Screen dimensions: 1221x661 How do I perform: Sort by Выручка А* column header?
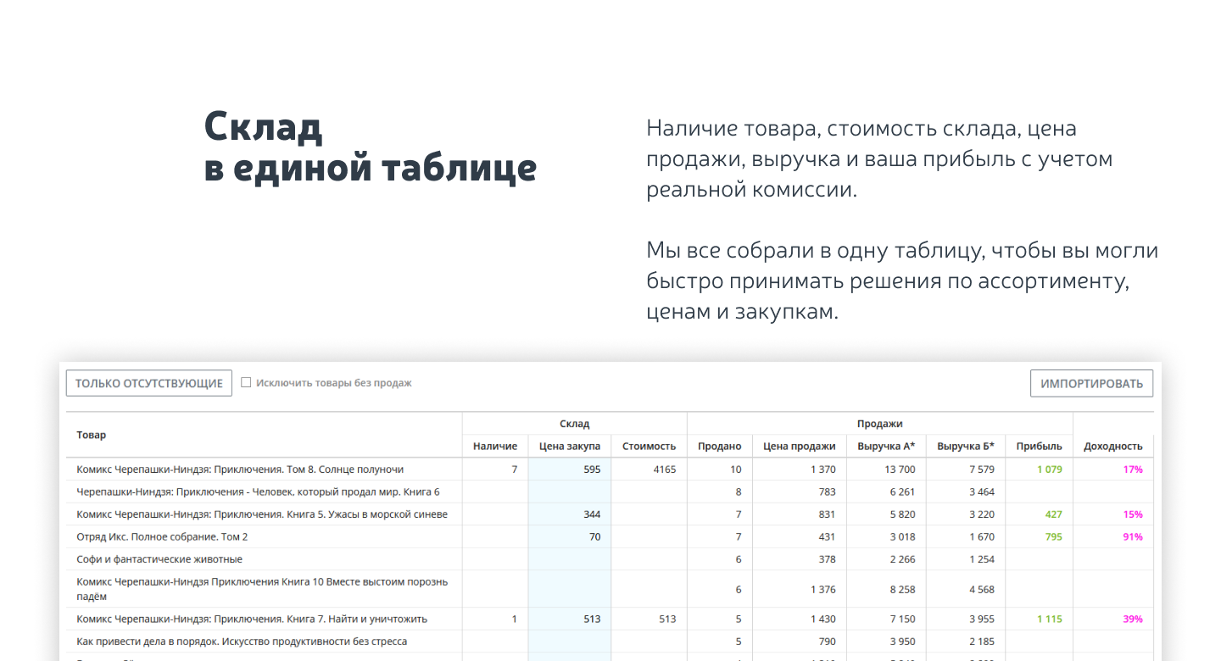click(886, 447)
